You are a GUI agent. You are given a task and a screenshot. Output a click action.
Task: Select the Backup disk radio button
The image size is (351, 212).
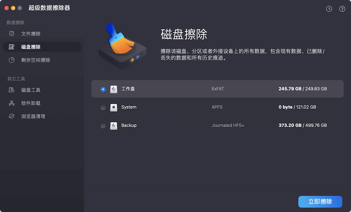[x=103, y=126]
